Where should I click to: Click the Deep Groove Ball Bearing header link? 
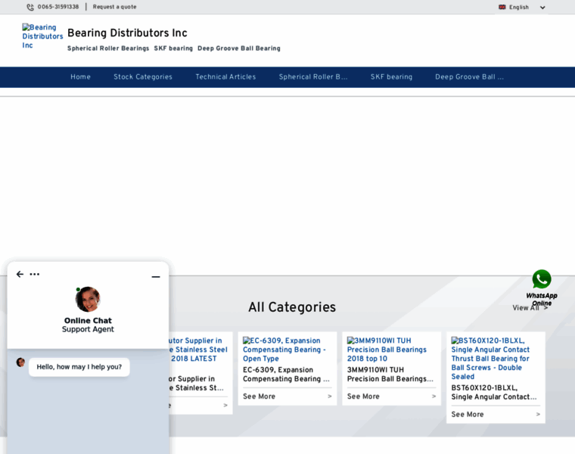[238, 48]
